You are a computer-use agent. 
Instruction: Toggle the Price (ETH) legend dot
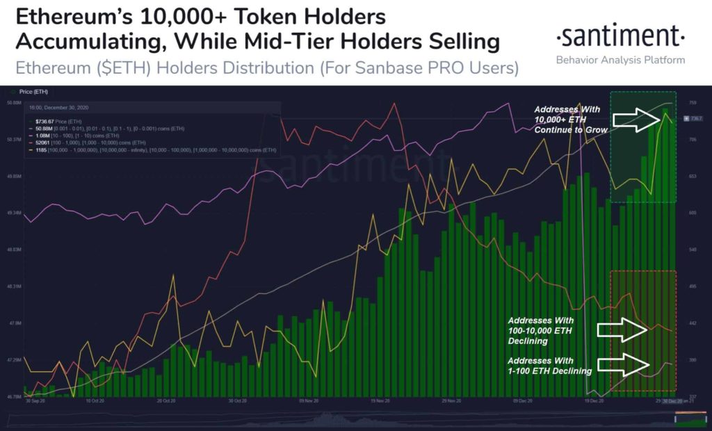pyautogui.click(x=13, y=92)
